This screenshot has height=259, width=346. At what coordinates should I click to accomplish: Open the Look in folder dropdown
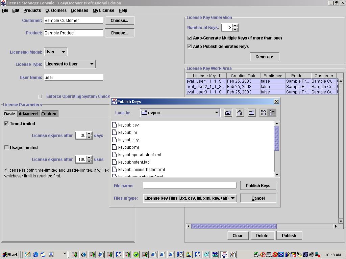point(180,113)
